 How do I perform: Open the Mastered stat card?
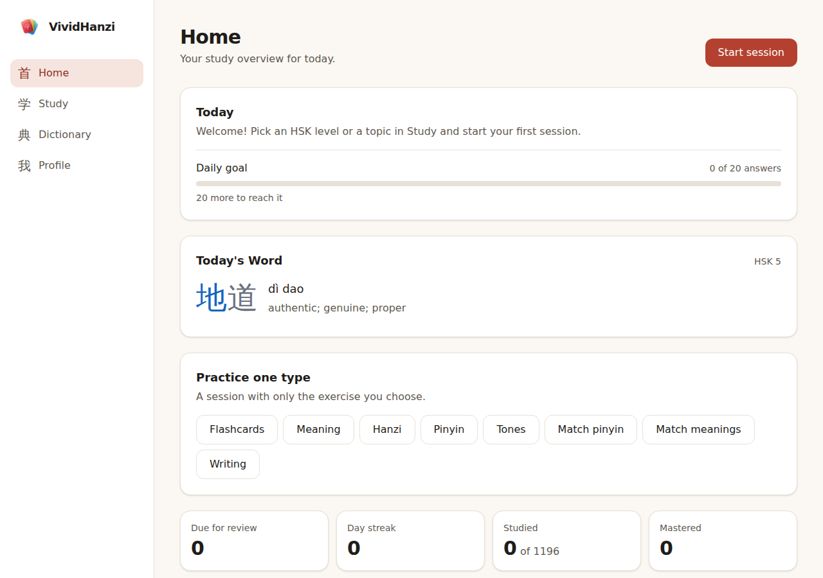[x=723, y=541]
